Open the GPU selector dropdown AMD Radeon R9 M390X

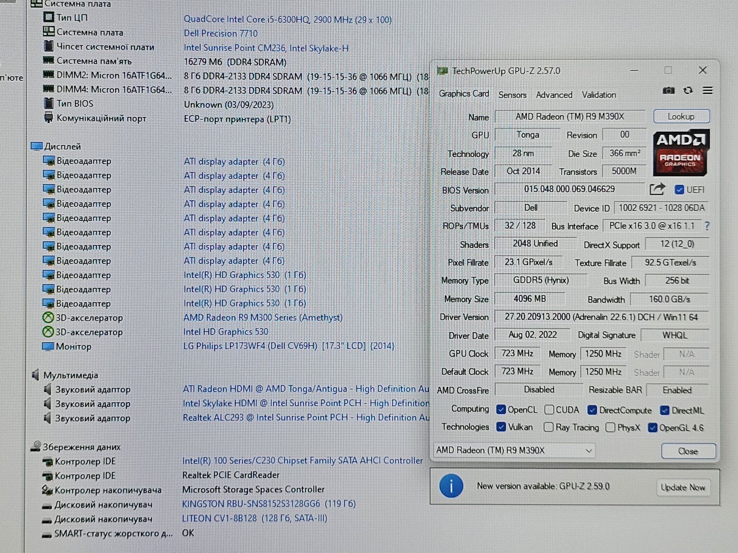pos(514,450)
